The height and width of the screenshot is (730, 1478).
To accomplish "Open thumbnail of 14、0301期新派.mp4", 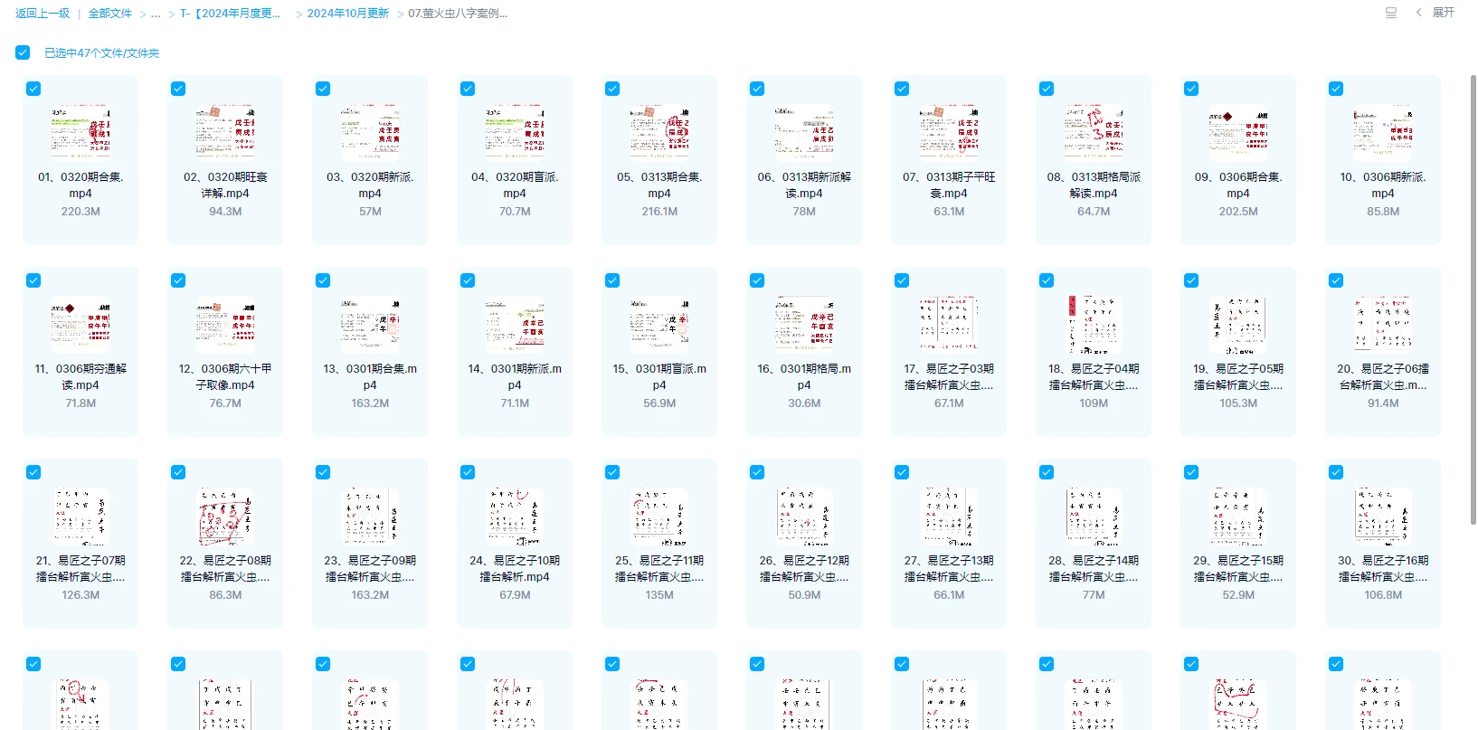I will pos(515,325).
